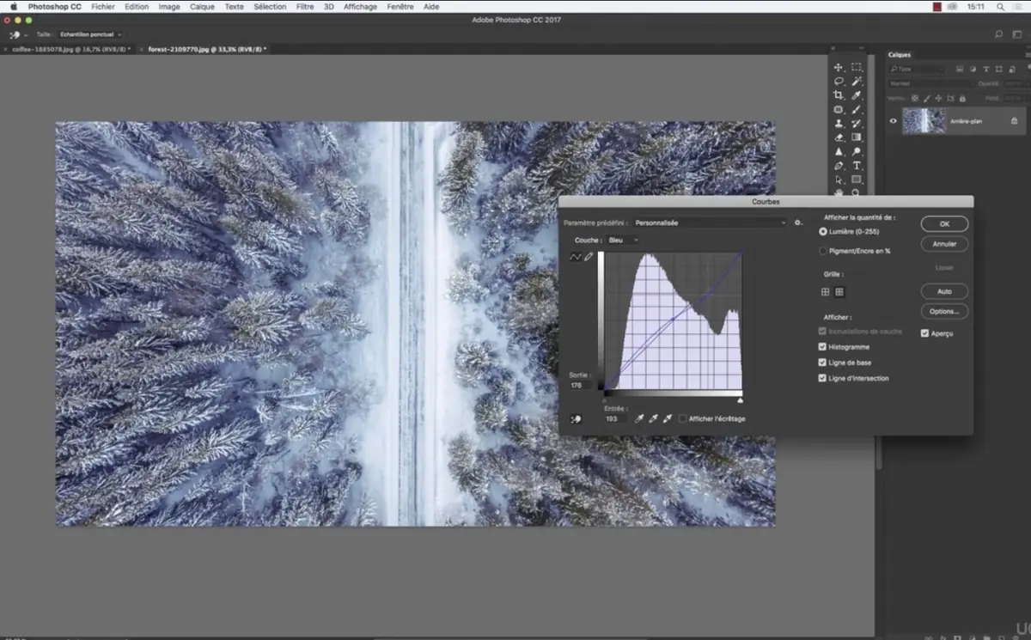Select the Zoom tool
Screen dimensions: 1031x640
pyautogui.click(x=855, y=192)
